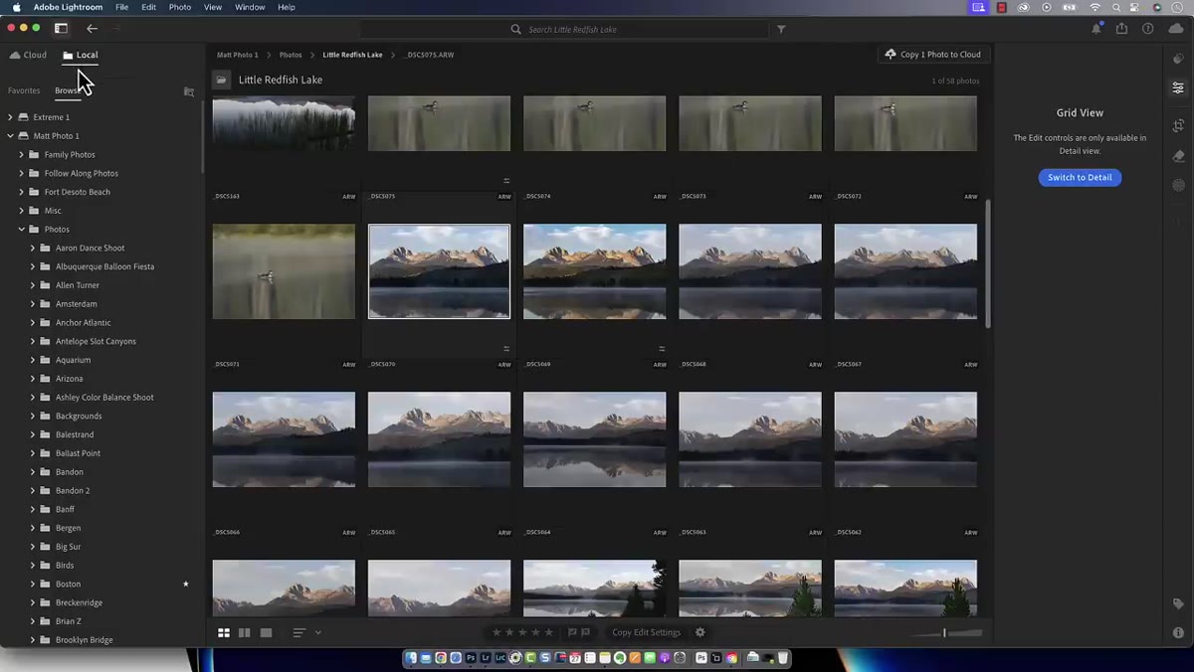Viewport: 1194px width, 672px height.
Task: Open the sort dropdown chevron
Action: 318,632
